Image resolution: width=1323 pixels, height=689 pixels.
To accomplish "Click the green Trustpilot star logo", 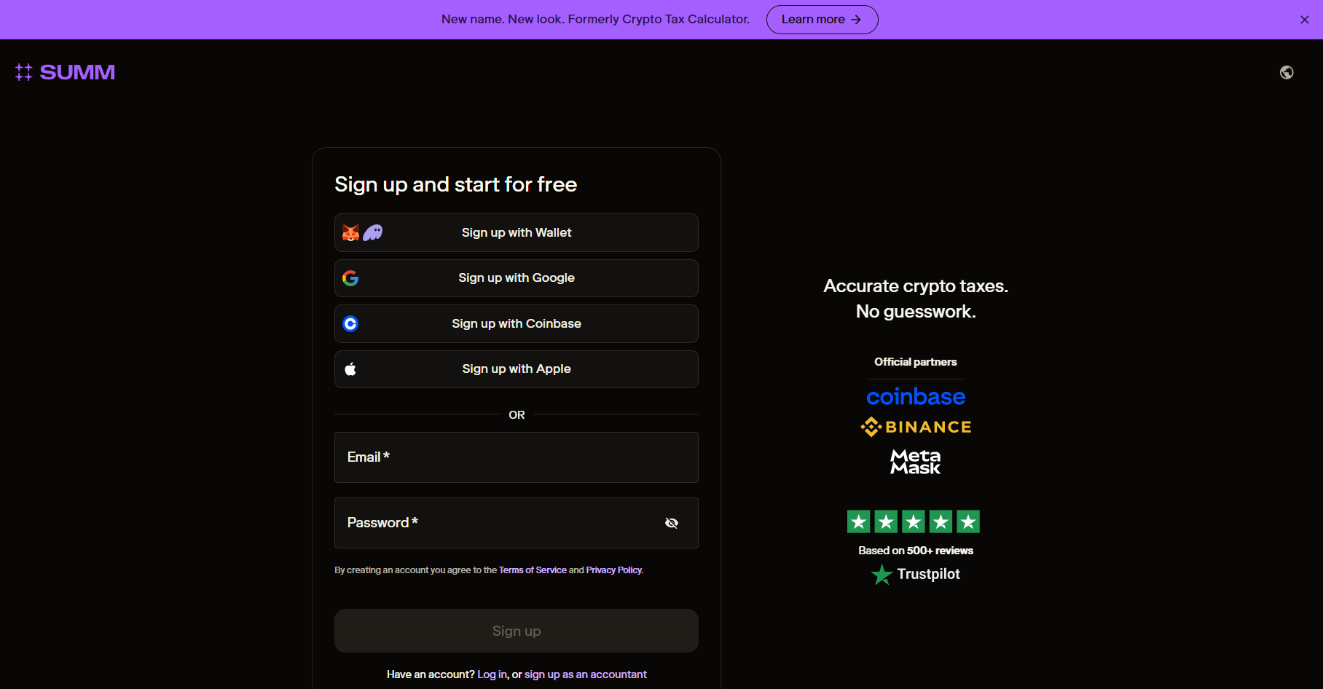I will (882, 575).
